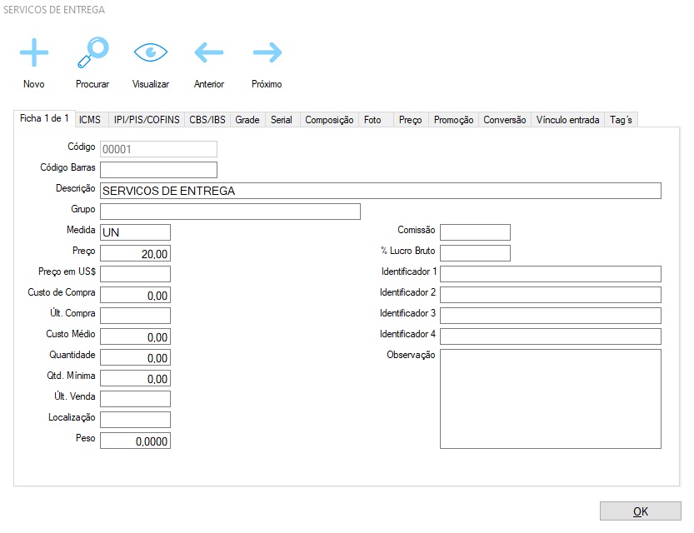Click the Descrição field with SERVICOS DE ENTREGA
The width and height of the screenshot is (694, 533).
coord(380,191)
